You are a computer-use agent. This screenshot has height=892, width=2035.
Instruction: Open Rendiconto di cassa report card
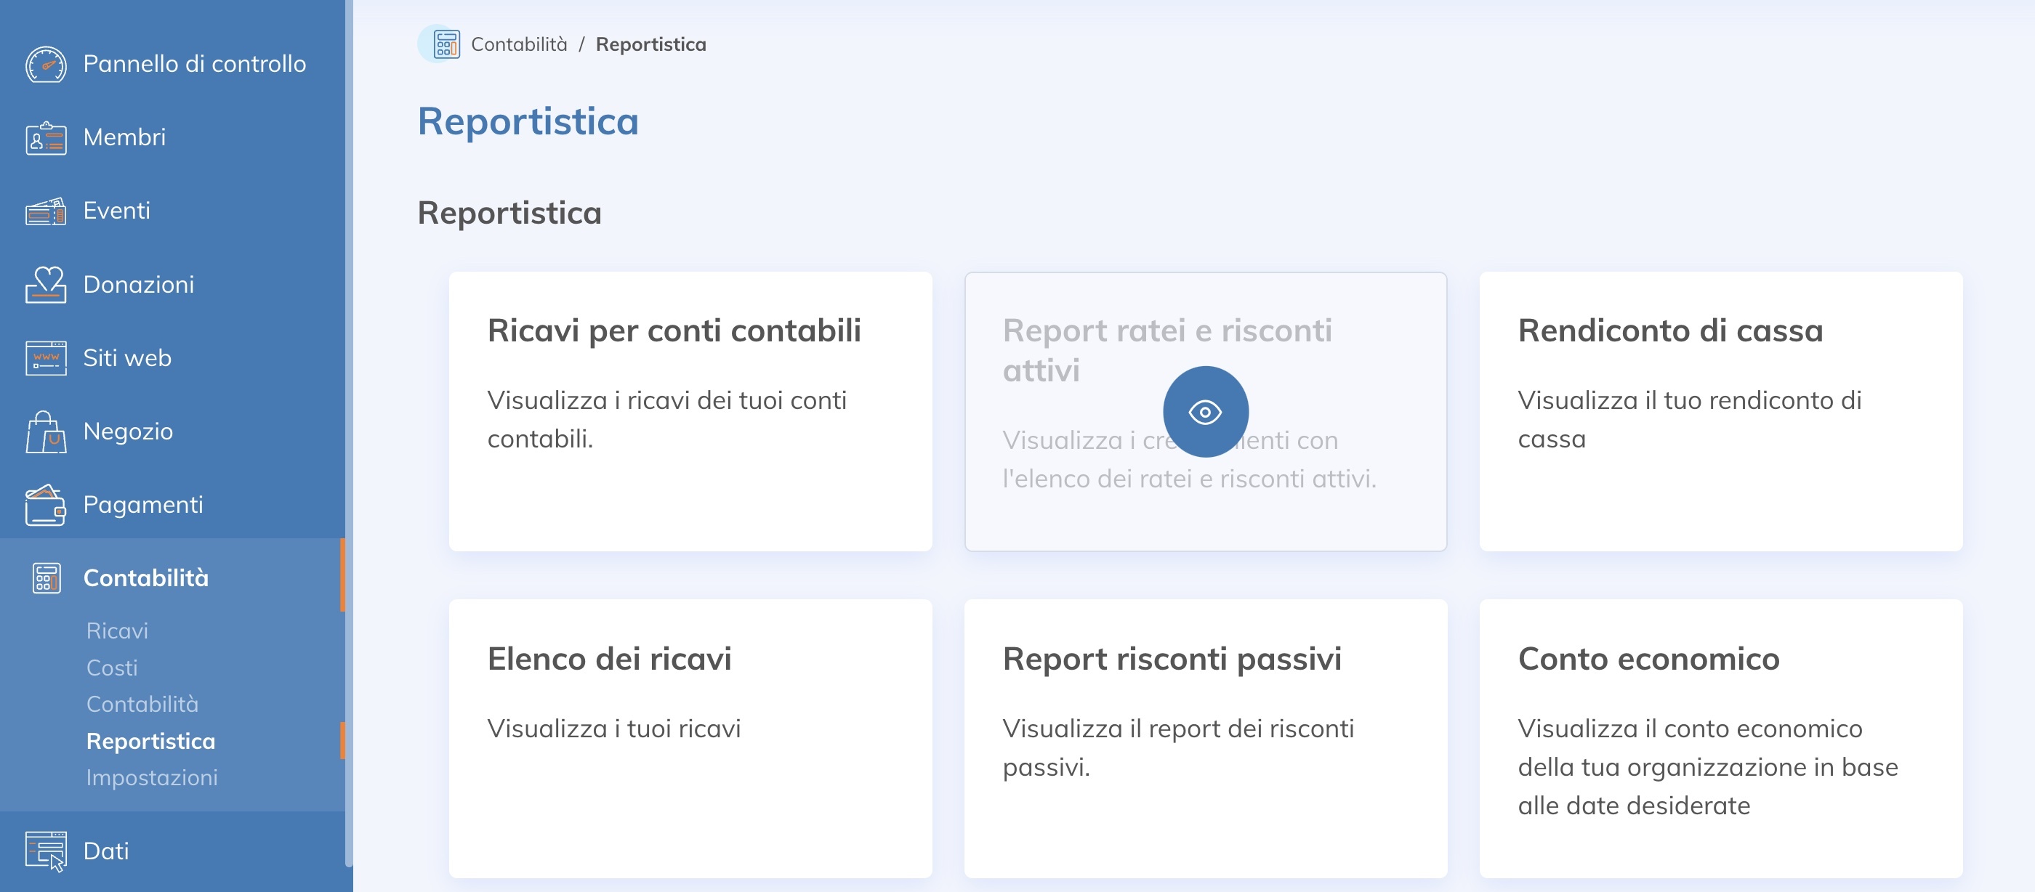click(x=1720, y=411)
